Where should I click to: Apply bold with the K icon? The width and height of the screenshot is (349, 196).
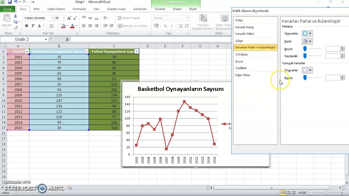pyautogui.click(x=27, y=26)
